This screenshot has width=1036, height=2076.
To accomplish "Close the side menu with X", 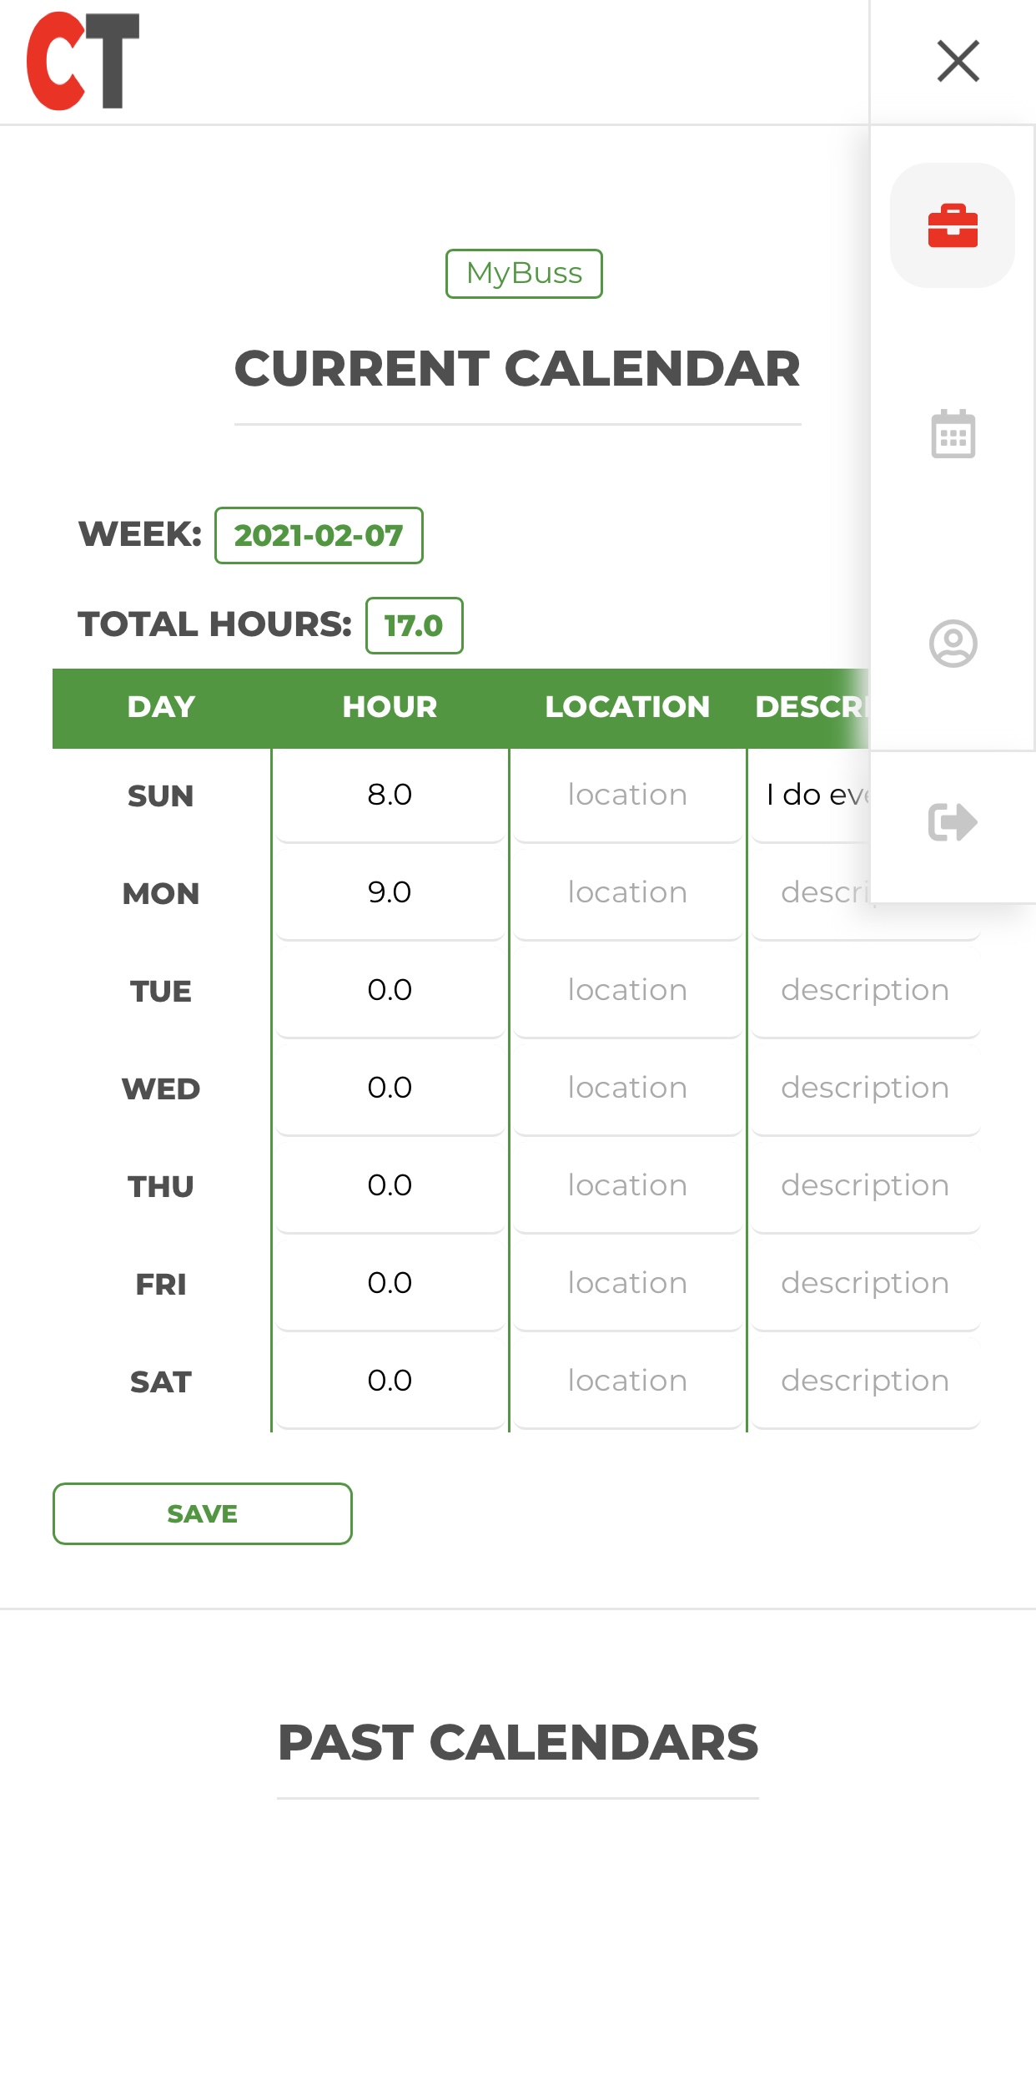I will point(958,61).
